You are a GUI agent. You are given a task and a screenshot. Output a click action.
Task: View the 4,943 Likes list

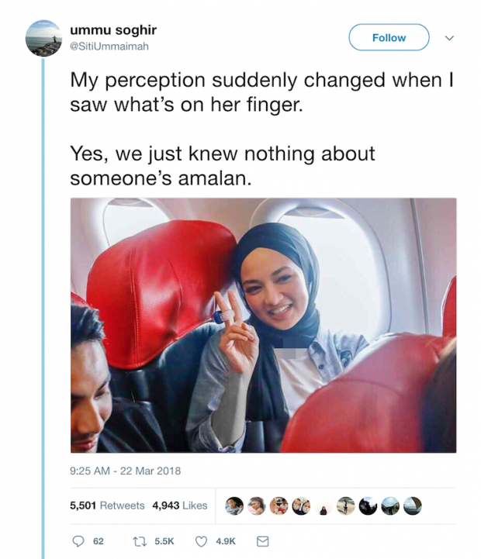pyautogui.click(x=180, y=506)
